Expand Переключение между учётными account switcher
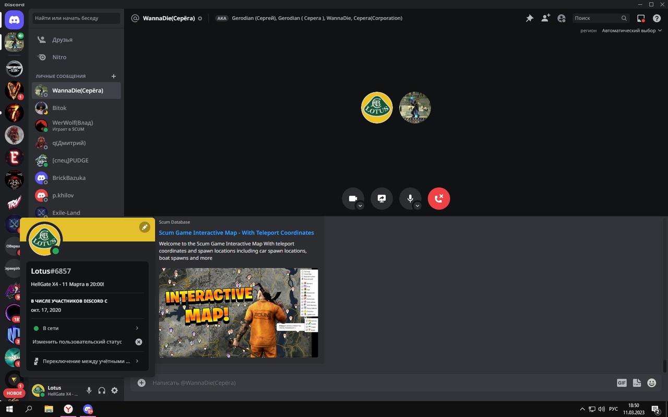Image resolution: width=668 pixels, height=417 pixels. (87, 361)
